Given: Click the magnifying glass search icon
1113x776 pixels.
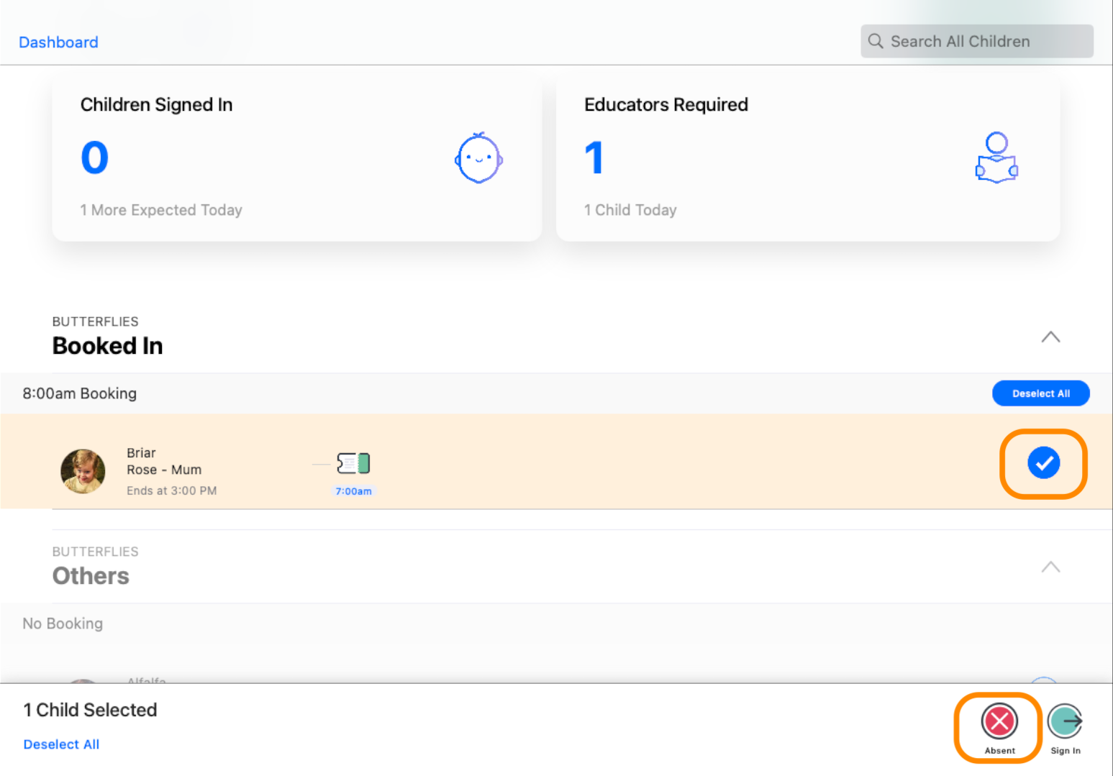Looking at the screenshot, I should point(876,42).
